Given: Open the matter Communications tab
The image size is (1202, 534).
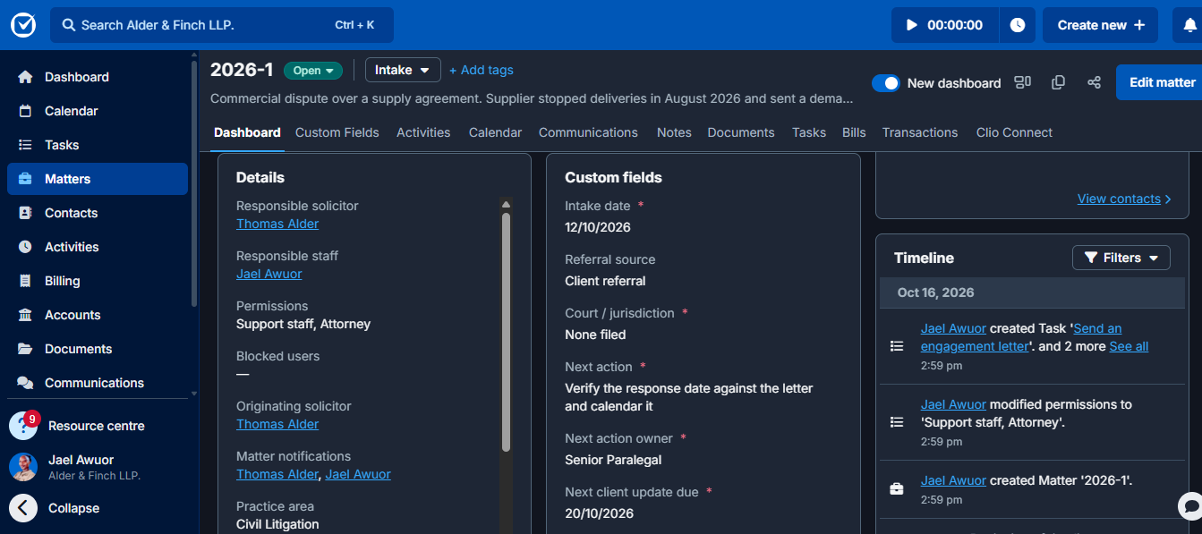Looking at the screenshot, I should [588, 132].
